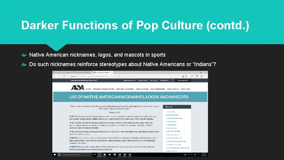Click the browser address bar

click(x=125, y=76)
